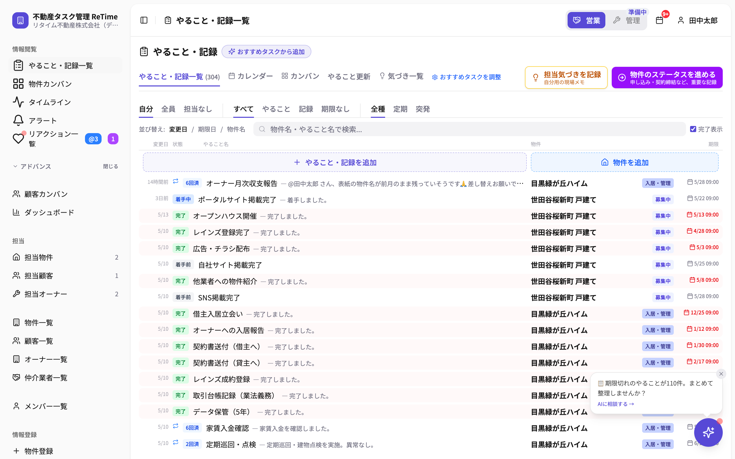Open ダッシュボード chart item
735x459 pixels.
65,212
